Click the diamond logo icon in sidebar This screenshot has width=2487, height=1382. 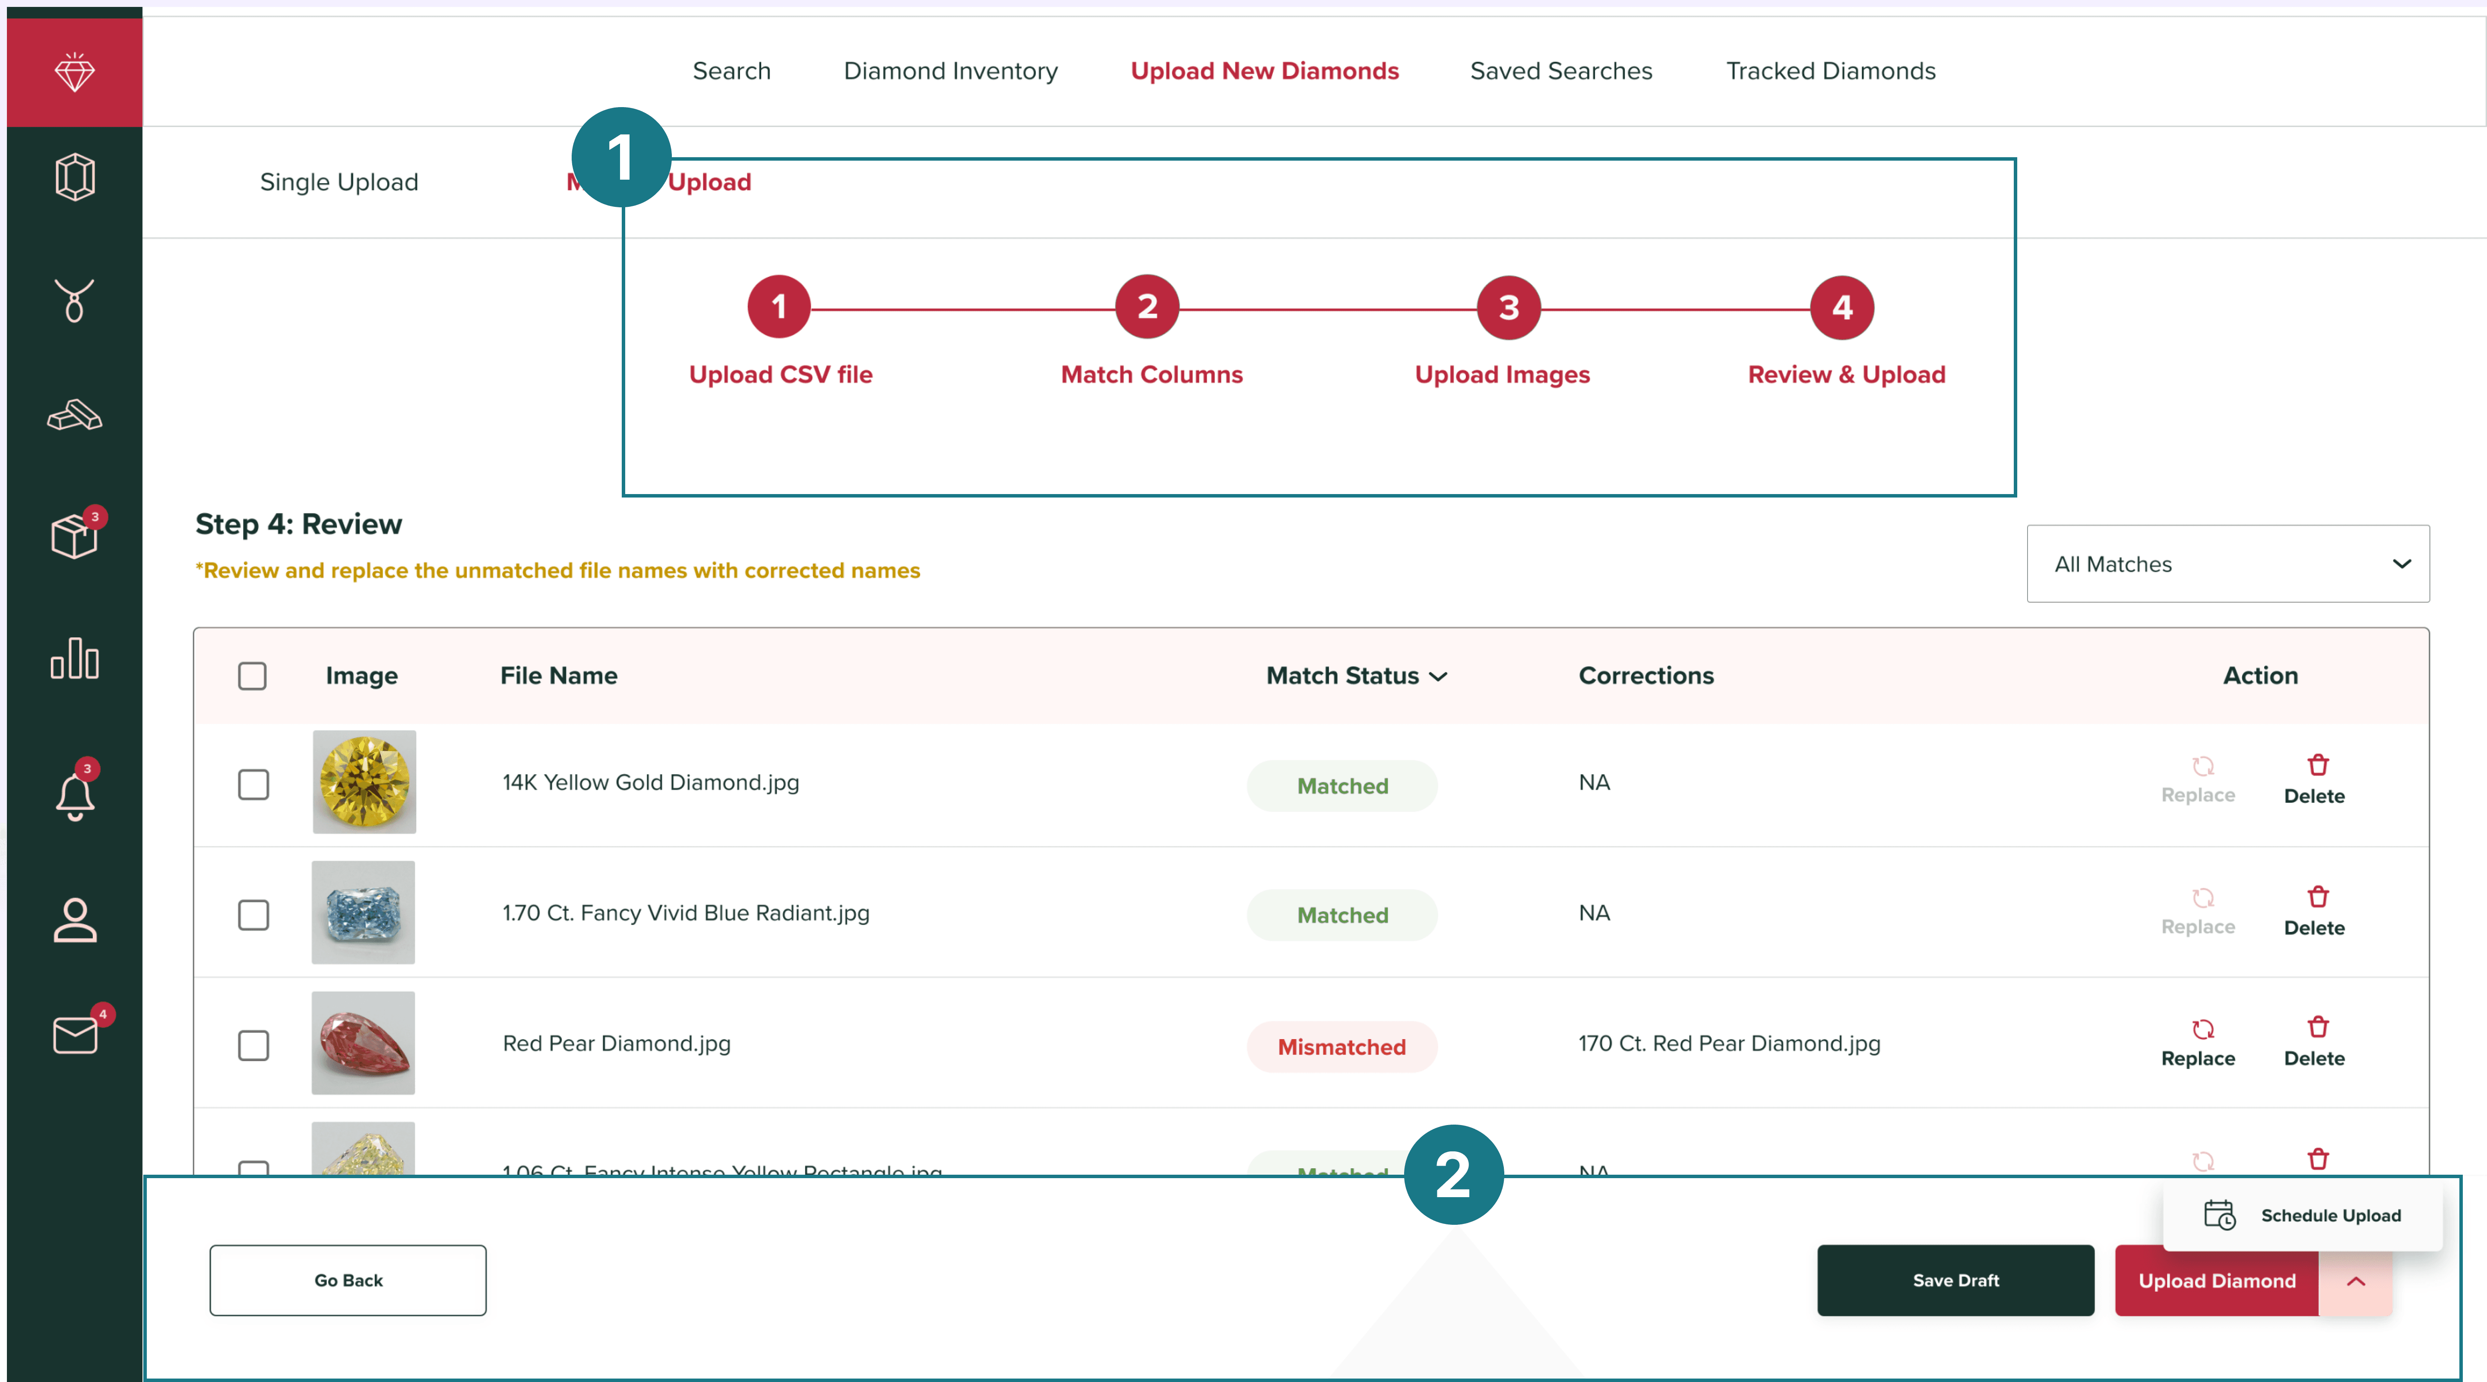[x=74, y=71]
